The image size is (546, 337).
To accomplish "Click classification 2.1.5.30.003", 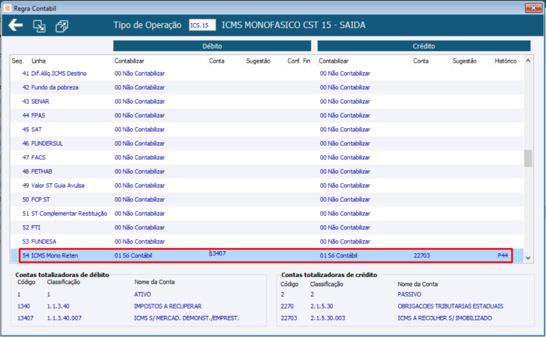I will tap(328, 318).
